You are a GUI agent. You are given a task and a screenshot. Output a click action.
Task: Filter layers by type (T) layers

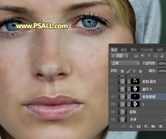click(149, 56)
